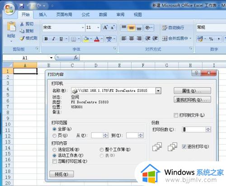226x186 pixels.
Task: Apply fill color bucket
Action: [x=86, y=39]
